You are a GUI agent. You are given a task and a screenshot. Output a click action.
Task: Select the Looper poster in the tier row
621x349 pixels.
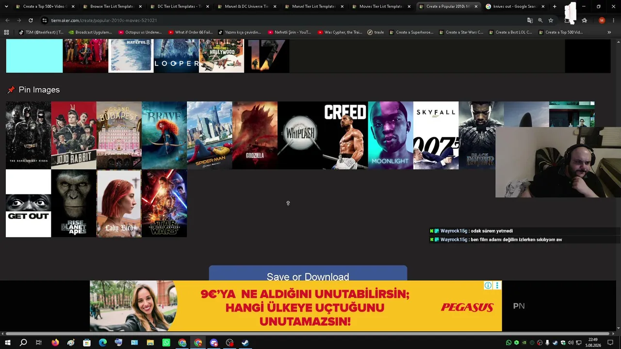[x=176, y=56]
